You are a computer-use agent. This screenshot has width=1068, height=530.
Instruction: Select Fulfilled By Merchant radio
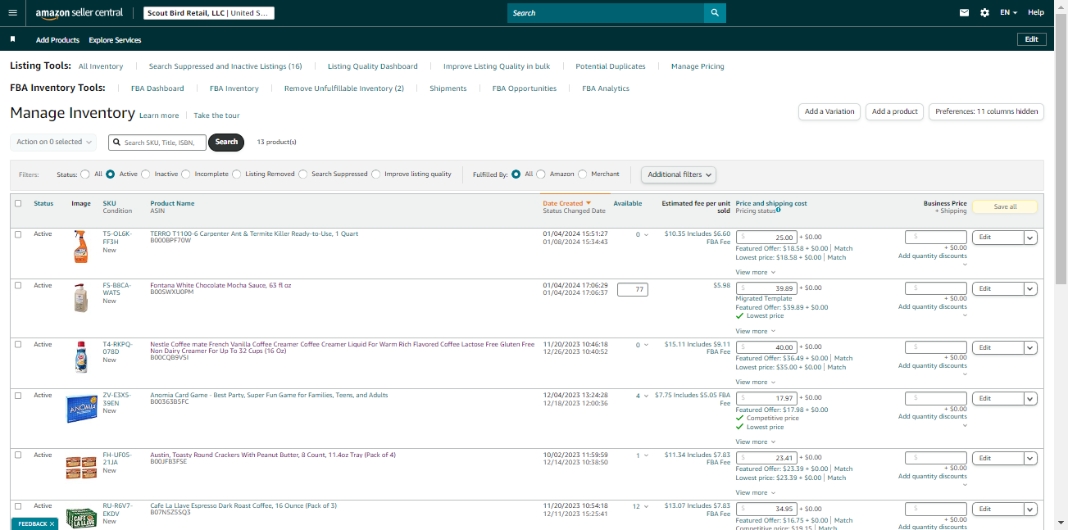coord(583,174)
